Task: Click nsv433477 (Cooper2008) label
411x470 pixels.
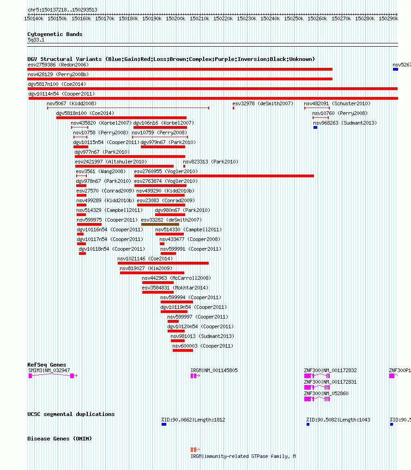Action: [x=190, y=239]
